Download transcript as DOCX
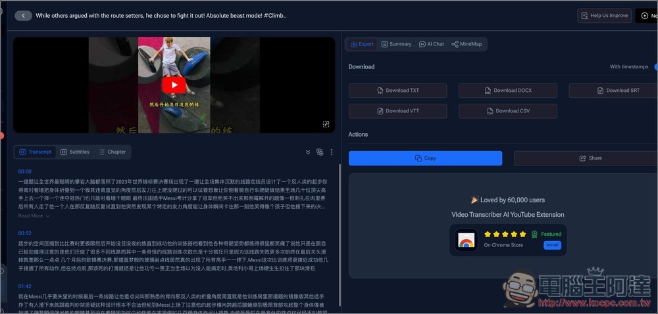This screenshot has width=658, height=314. [508, 91]
